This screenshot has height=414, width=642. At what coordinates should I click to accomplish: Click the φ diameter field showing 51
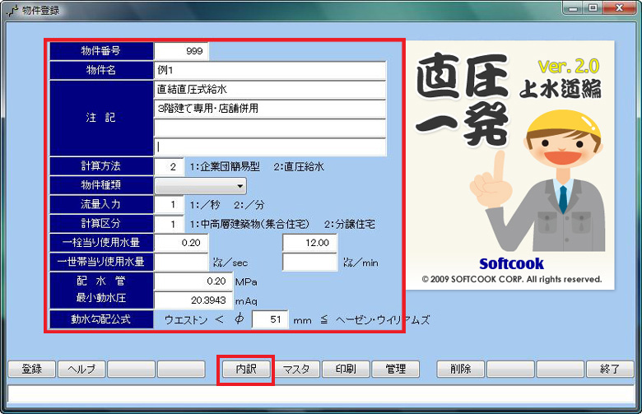[x=270, y=319]
